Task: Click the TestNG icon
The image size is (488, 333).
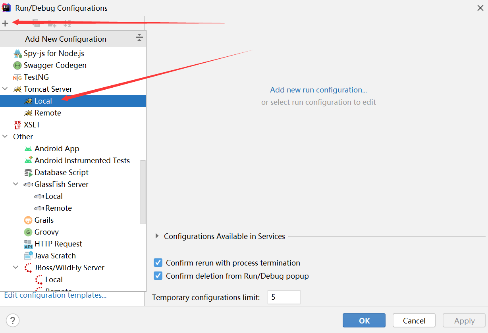Action: tap(17, 77)
